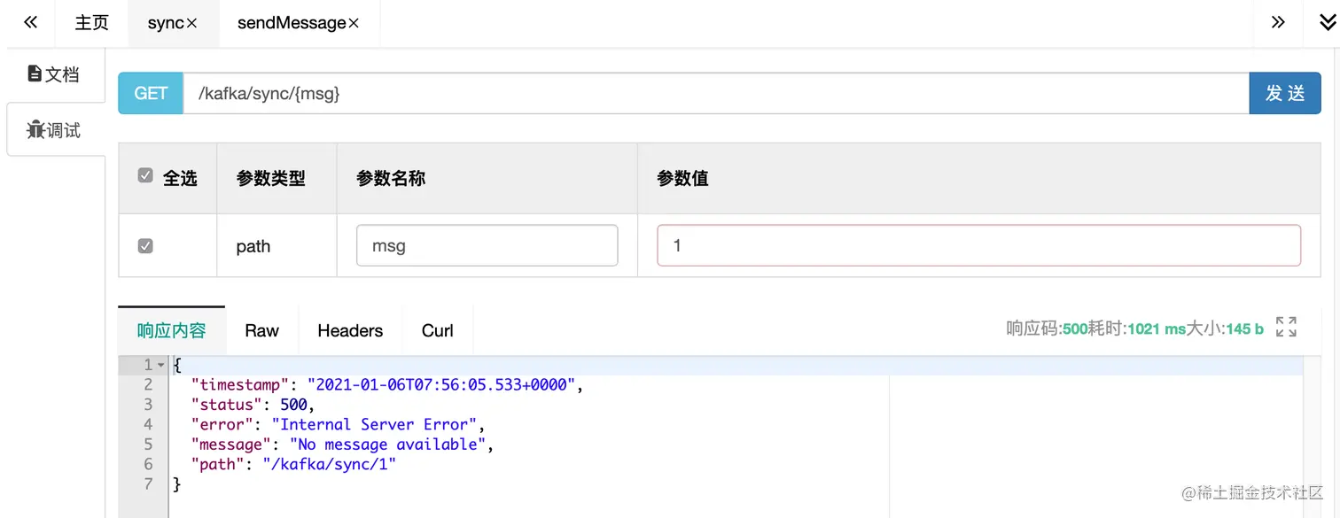Click the "status": 500 line in response
1340x518 pixels.
(253, 405)
